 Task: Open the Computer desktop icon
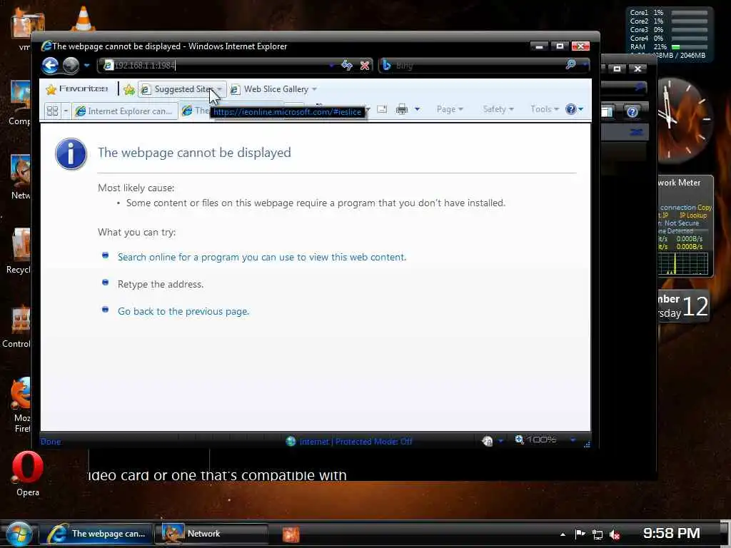[x=19, y=103]
